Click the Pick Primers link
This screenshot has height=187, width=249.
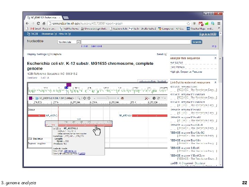(177, 67)
